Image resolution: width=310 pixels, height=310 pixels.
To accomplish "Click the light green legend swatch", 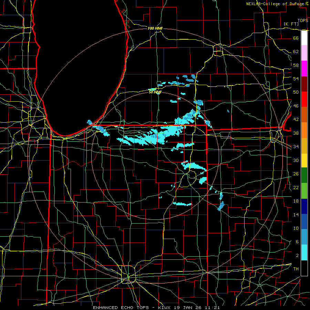I will (304, 191).
